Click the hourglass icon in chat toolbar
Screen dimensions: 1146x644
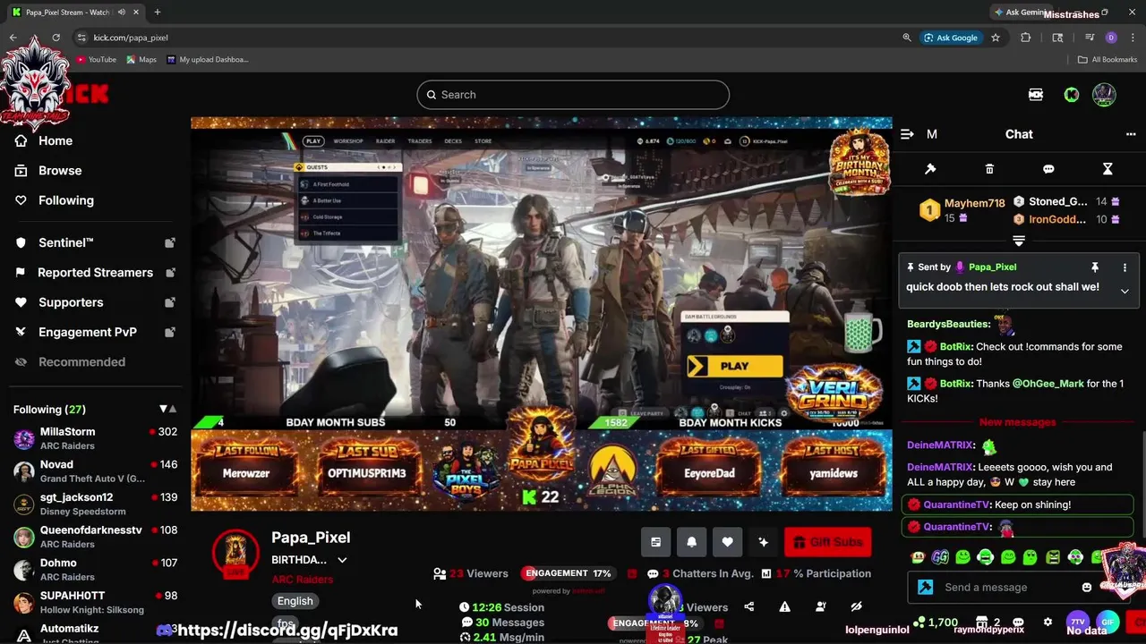click(x=1108, y=169)
